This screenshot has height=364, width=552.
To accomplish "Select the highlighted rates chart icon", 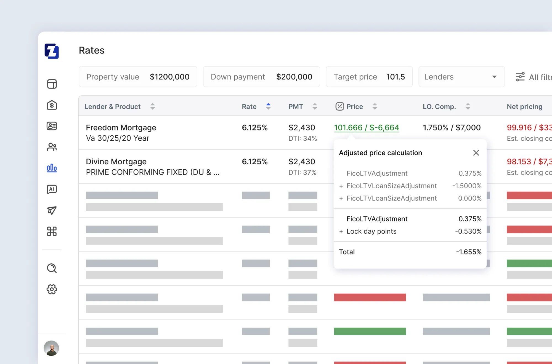I will click(52, 168).
